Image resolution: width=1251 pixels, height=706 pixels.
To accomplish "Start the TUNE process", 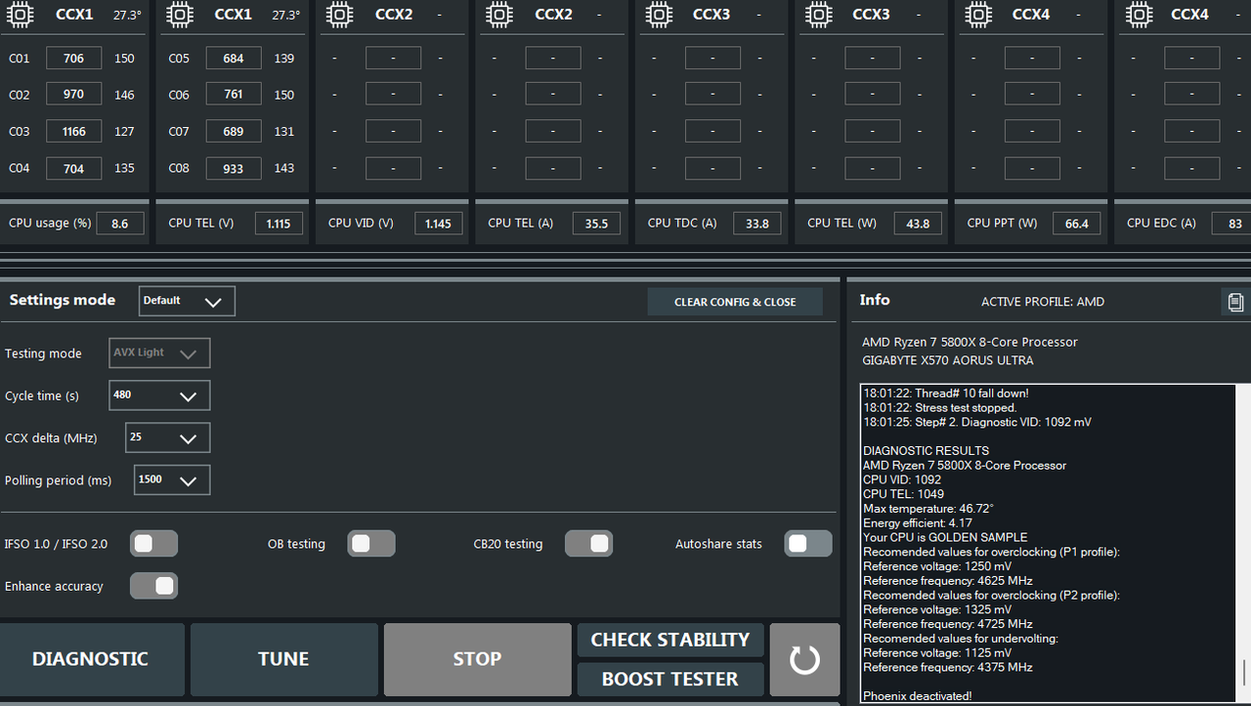I will tap(283, 659).
